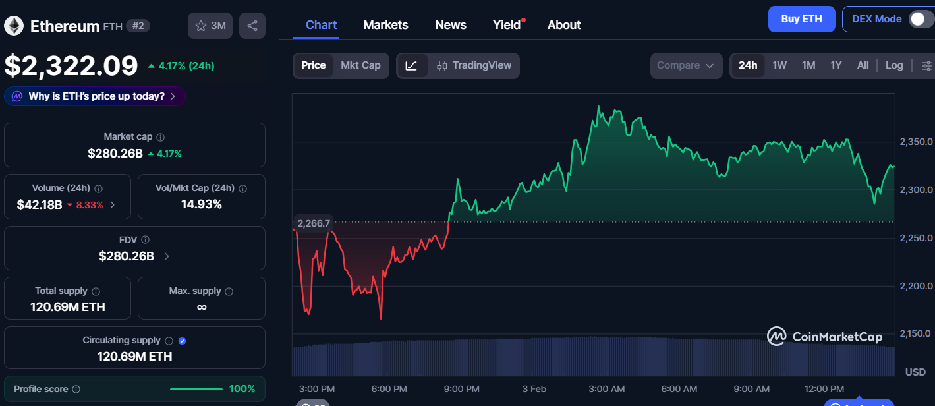Click the 14.93% Vol/Mkt Cap value
The height and width of the screenshot is (406, 935).
point(202,204)
